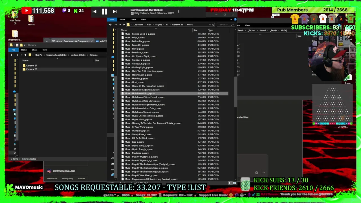Viewport: 361px width, 203px height.
Task: Open media player three-dot options menu
Action: [179, 12]
